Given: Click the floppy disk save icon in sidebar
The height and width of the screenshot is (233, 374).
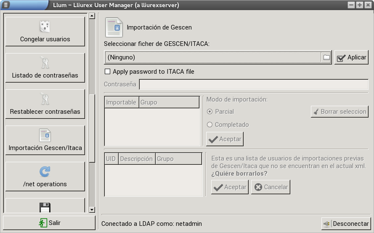Looking at the screenshot, I should click(45, 208).
